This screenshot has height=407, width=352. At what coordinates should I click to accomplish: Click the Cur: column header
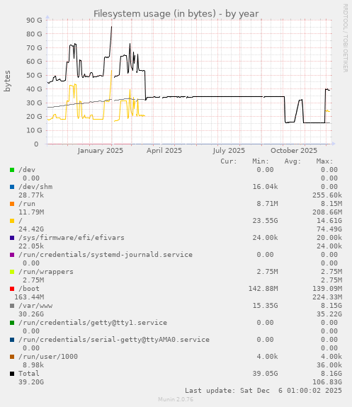coord(229,161)
